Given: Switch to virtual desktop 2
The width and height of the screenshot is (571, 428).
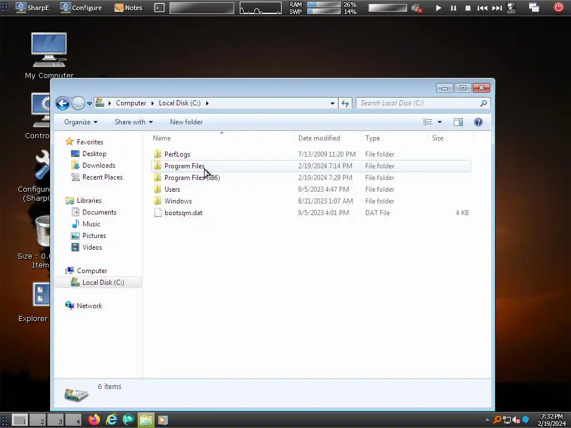Looking at the screenshot, I should [x=38, y=420].
